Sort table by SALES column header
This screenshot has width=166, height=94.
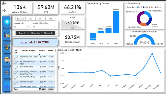(51, 51)
